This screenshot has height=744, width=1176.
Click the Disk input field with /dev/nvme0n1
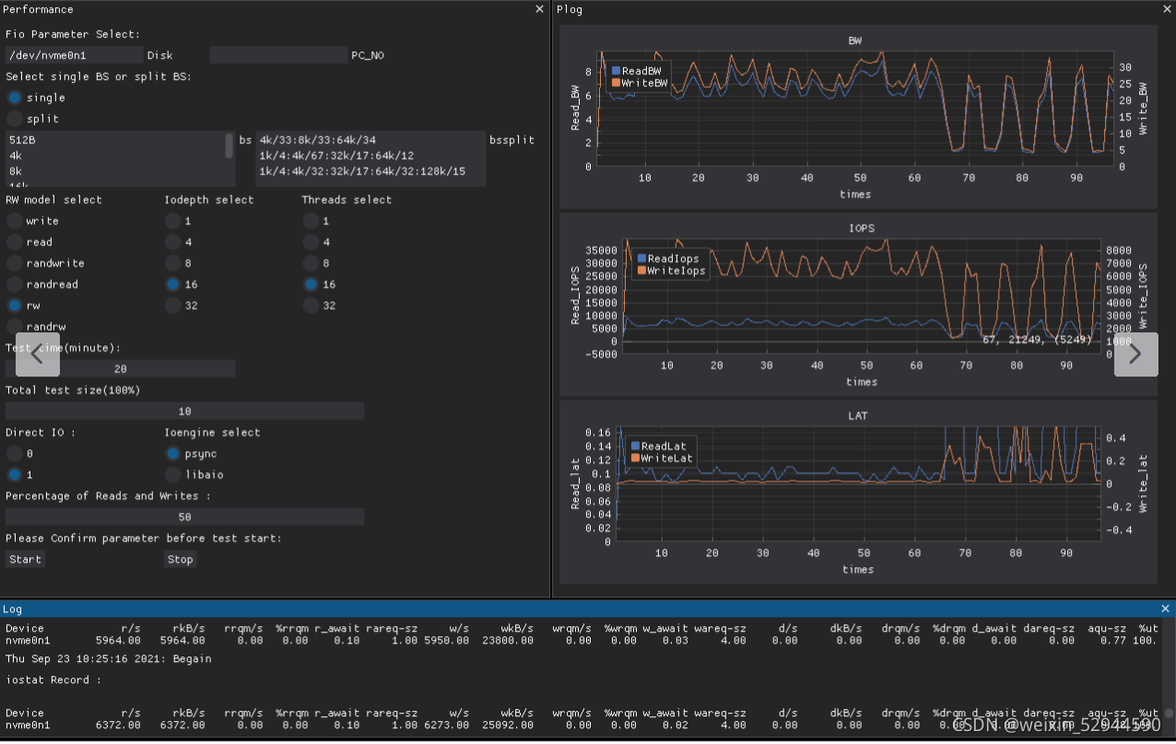(x=75, y=55)
